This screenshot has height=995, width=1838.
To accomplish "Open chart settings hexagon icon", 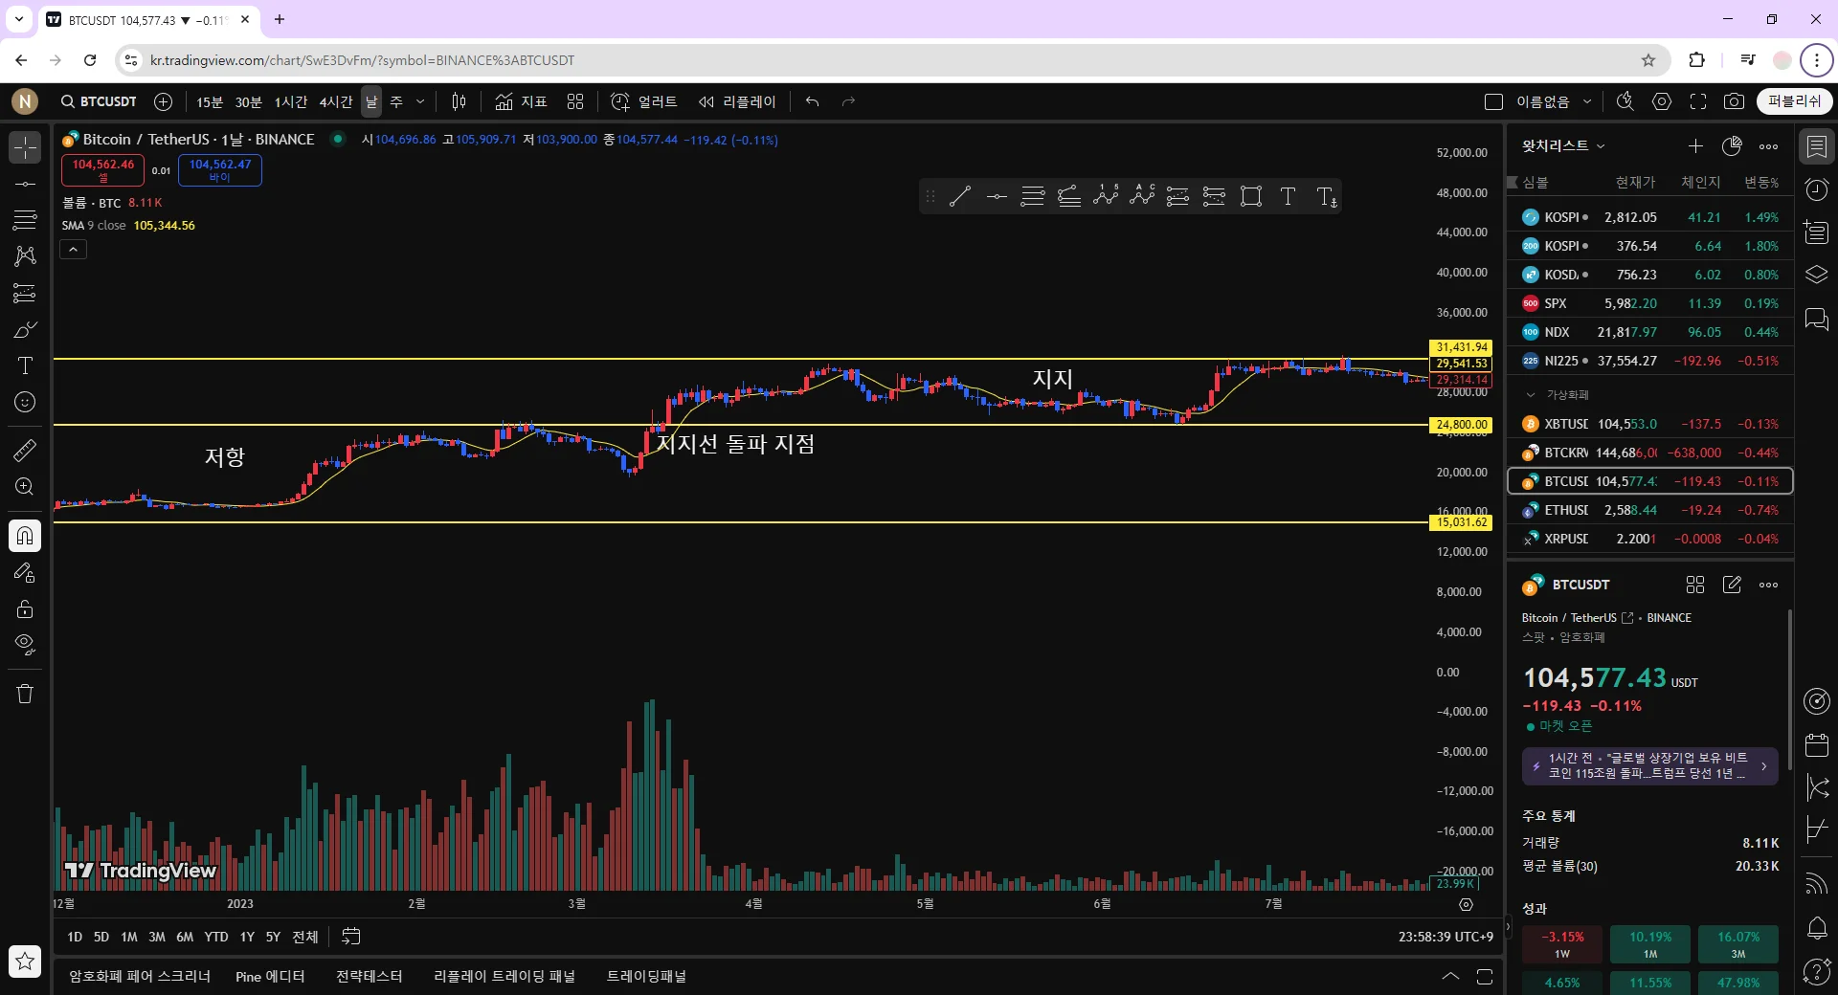I will 1662,101.
